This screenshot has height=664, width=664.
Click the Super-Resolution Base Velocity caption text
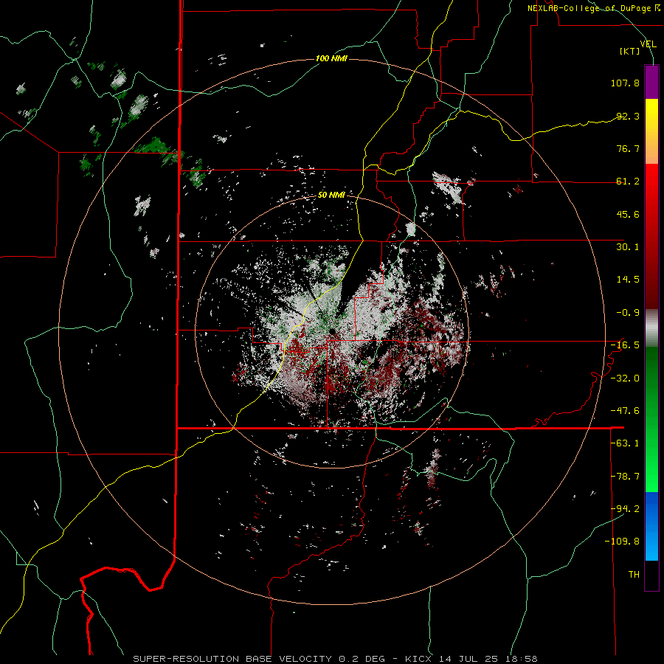tap(336, 659)
